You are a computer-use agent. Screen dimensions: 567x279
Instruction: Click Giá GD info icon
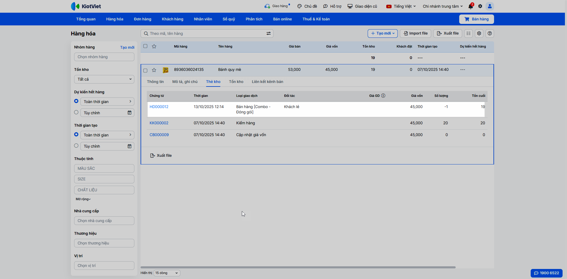click(x=383, y=96)
